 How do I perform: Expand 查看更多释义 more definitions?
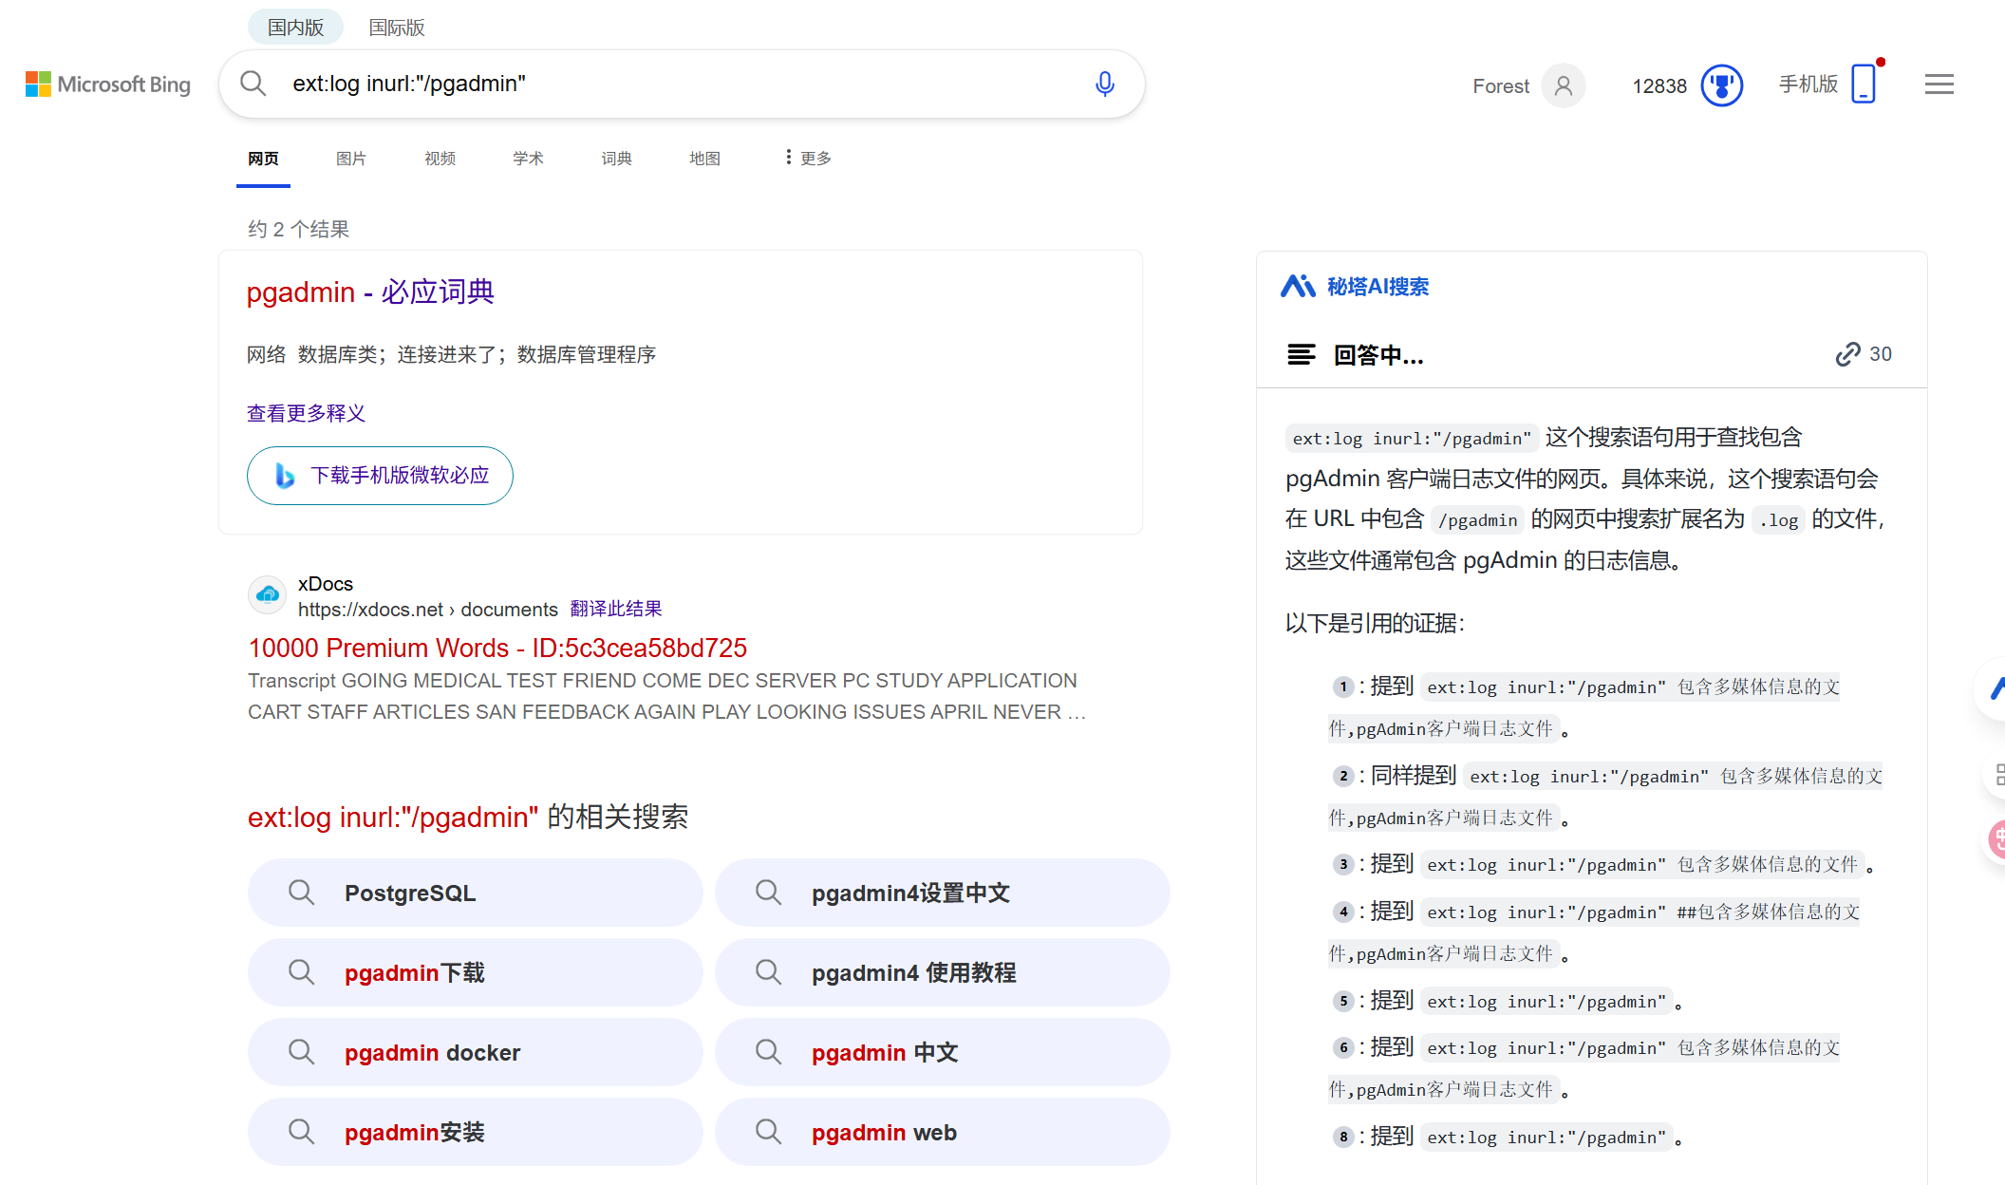[306, 413]
